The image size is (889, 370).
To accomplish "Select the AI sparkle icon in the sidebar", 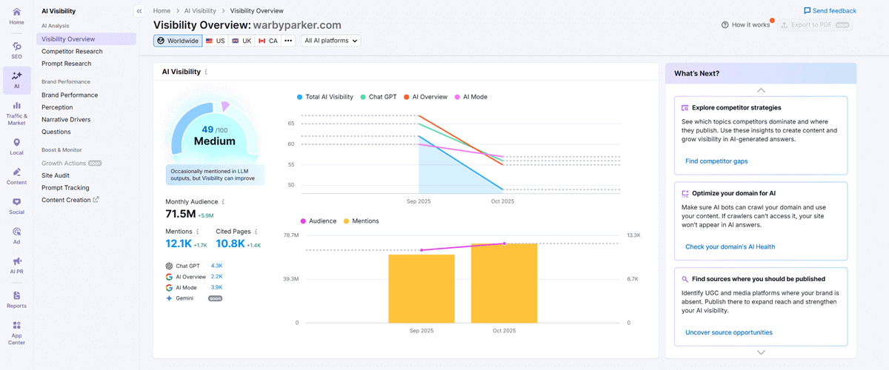I will pos(16,76).
